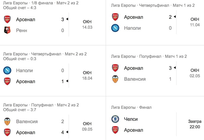Click the Завтра 22:00 kickoff time
The image size is (204, 140).
[x=195, y=124]
